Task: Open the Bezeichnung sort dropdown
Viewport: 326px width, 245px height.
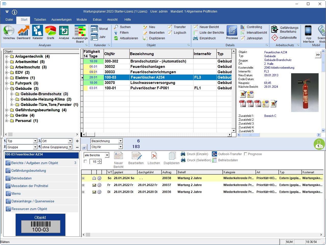Action: 120,141
